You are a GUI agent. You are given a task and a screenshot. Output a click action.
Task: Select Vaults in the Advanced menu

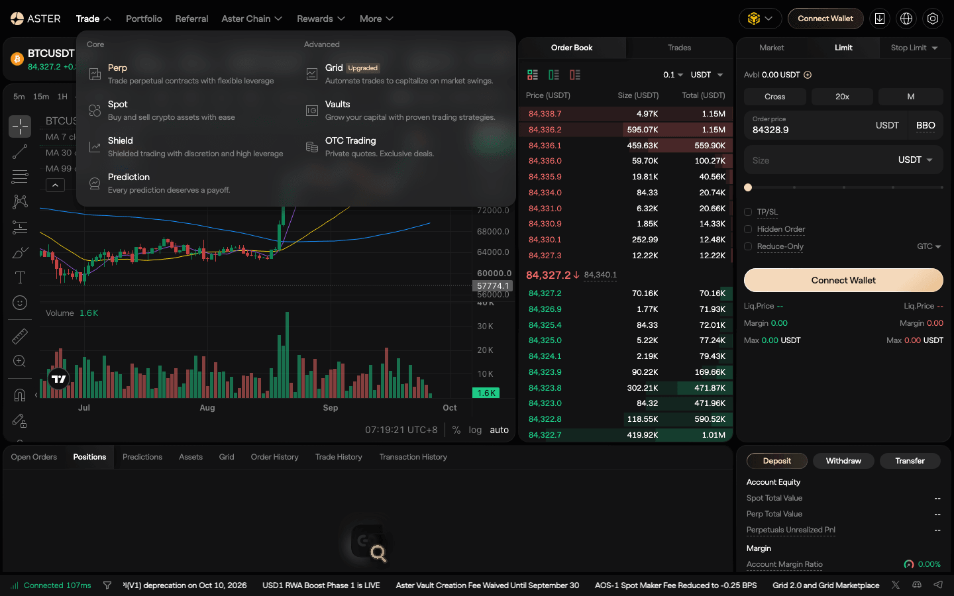[408, 110]
